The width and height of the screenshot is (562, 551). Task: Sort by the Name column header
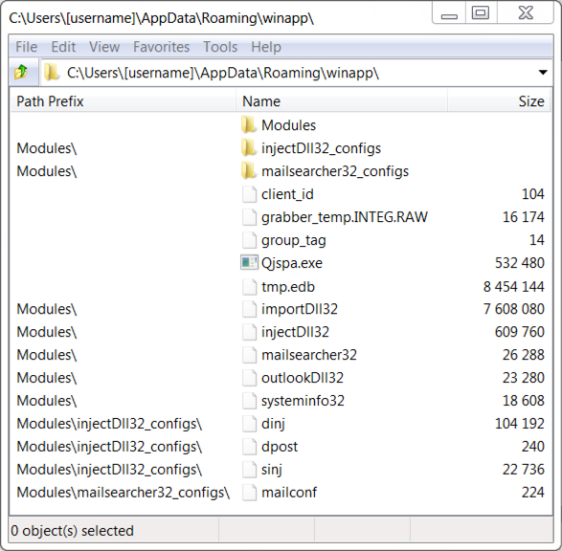342,101
